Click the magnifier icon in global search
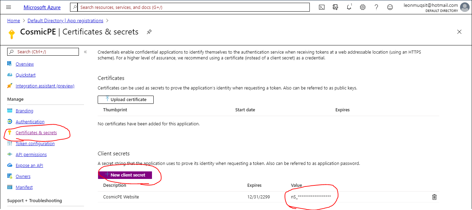 [74, 7]
